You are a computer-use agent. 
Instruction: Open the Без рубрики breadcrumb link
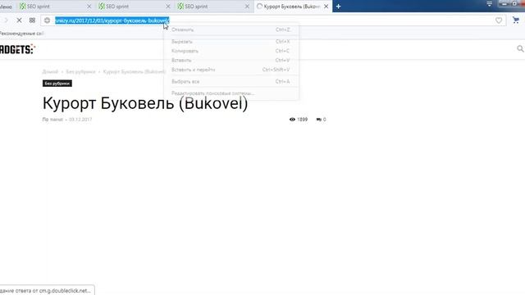tap(80, 71)
